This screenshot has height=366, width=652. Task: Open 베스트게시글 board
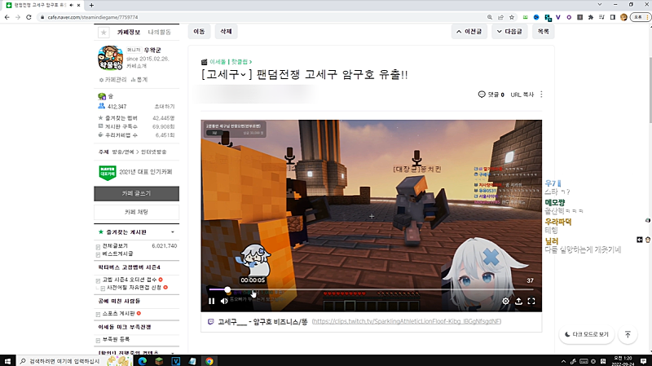(x=117, y=254)
